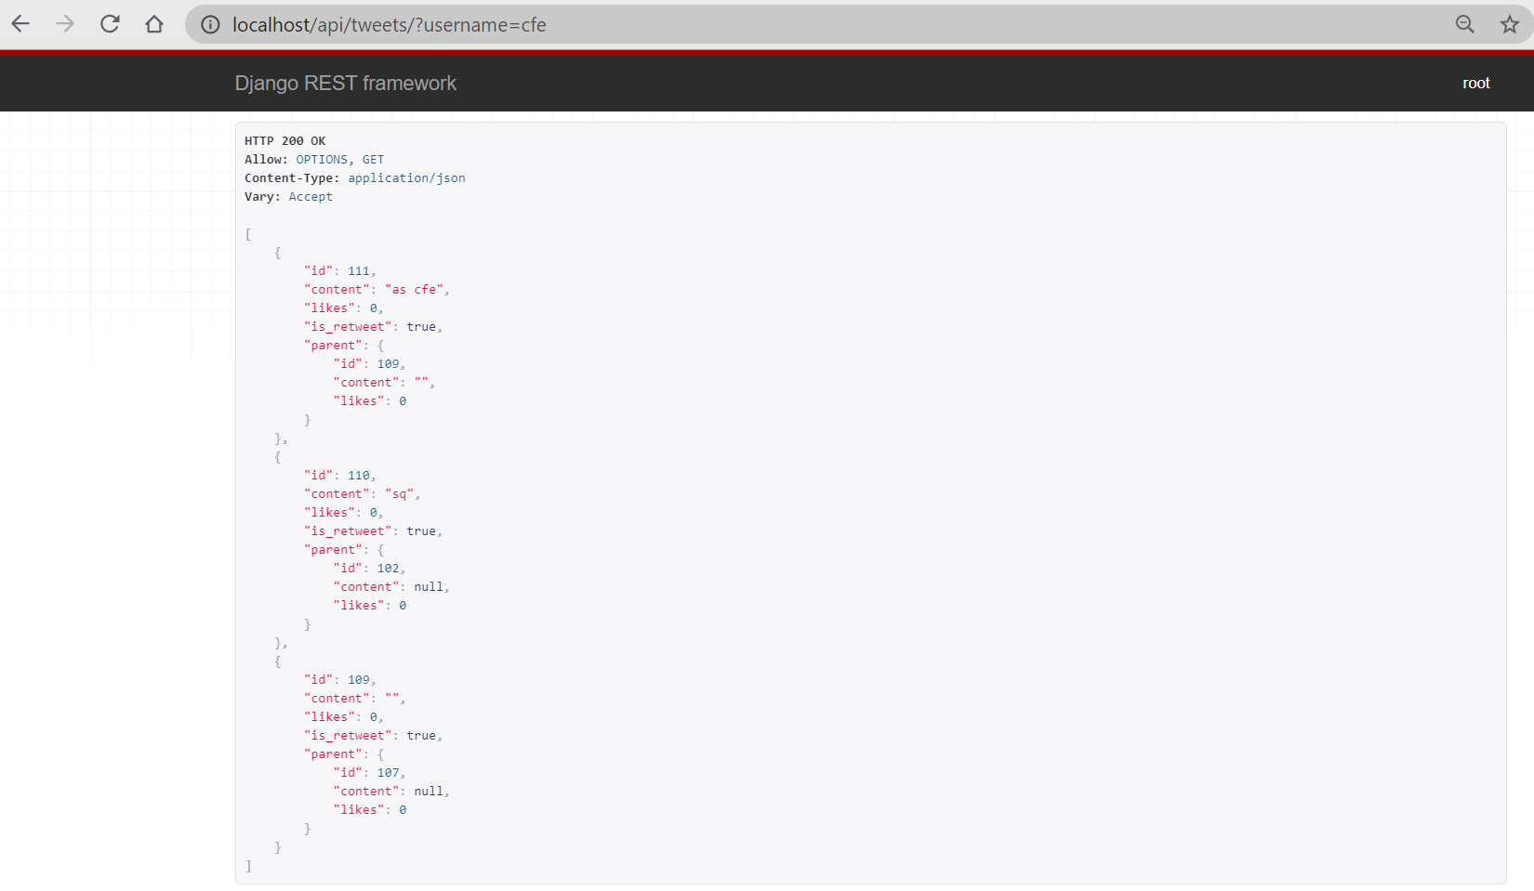Open the browser home page icon
The width and height of the screenshot is (1534, 891).
[154, 24]
